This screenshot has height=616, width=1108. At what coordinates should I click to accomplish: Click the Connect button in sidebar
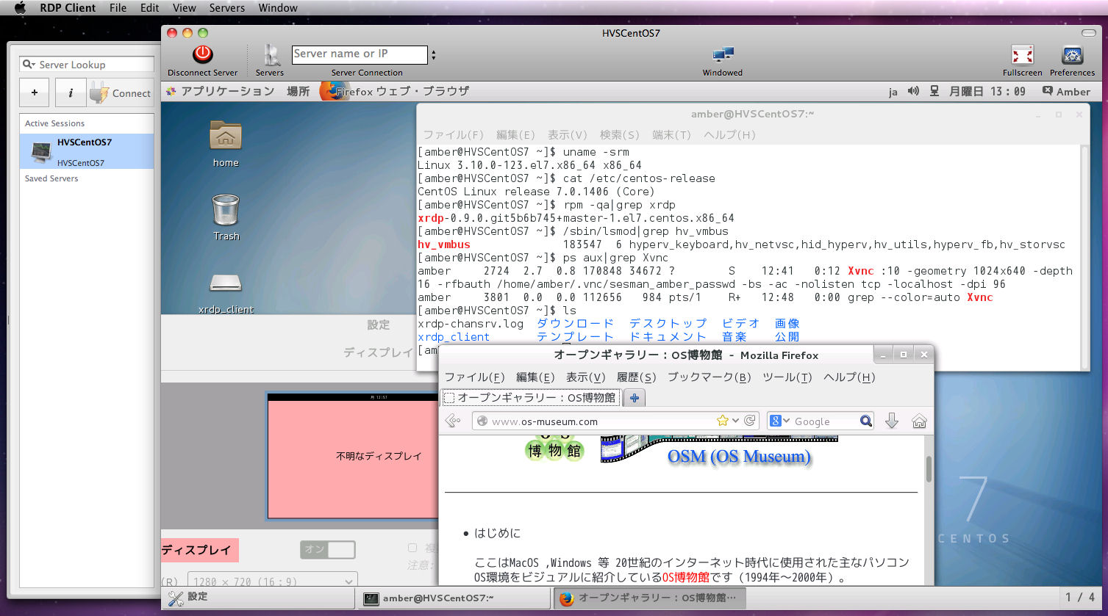(x=121, y=93)
